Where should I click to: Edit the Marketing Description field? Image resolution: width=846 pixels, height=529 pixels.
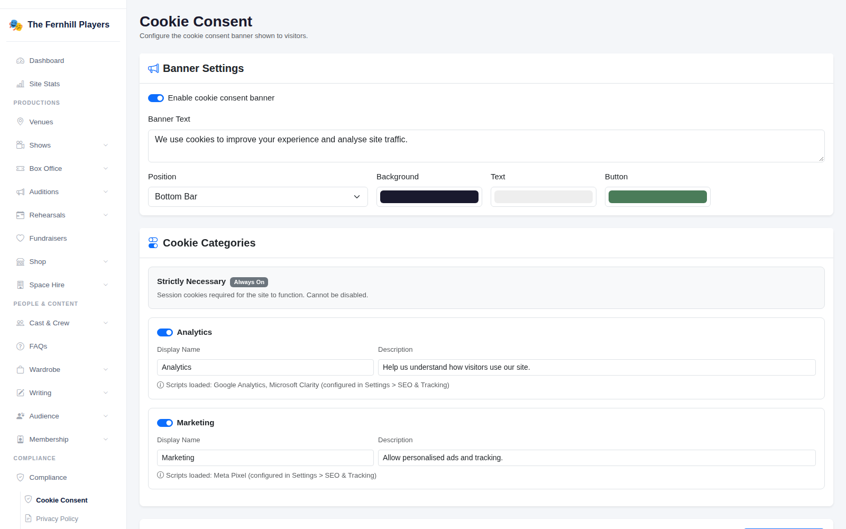pyautogui.click(x=597, y=458)
